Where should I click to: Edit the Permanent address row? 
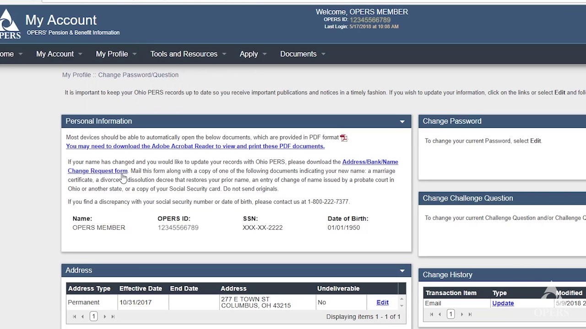click(x=382, y=302)
